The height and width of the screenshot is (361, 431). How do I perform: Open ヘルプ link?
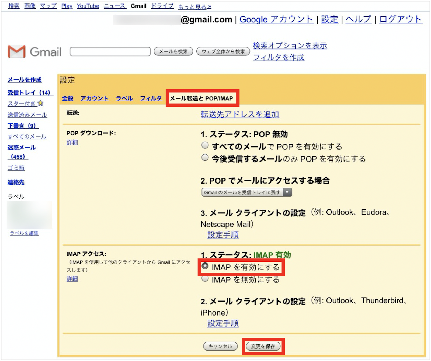pyautogui.click(x=359, y=19)
